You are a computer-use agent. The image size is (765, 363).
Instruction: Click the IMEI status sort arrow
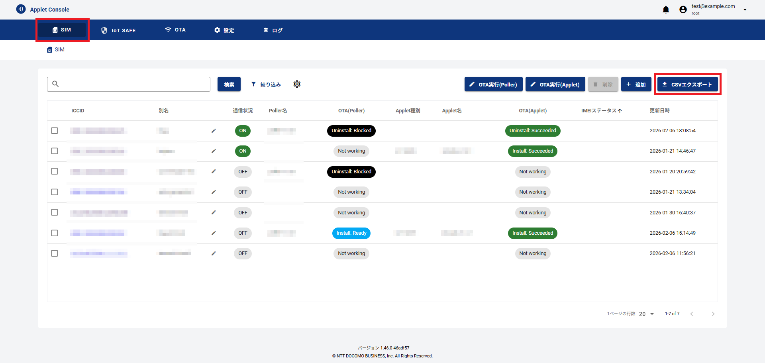tap(620, 111)
